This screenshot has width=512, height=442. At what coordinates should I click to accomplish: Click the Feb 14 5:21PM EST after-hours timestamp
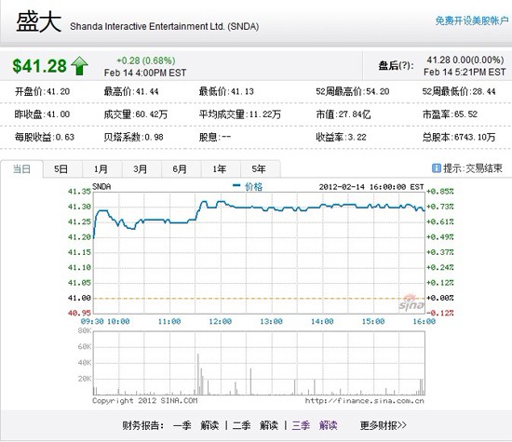coord(465,72)
